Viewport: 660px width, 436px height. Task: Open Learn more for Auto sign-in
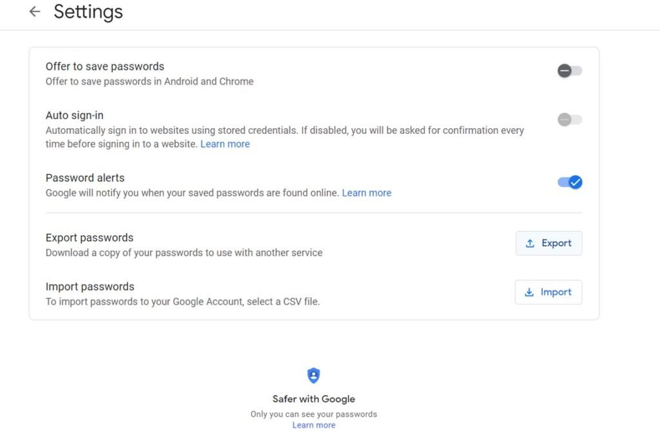(x=224, y=144)
